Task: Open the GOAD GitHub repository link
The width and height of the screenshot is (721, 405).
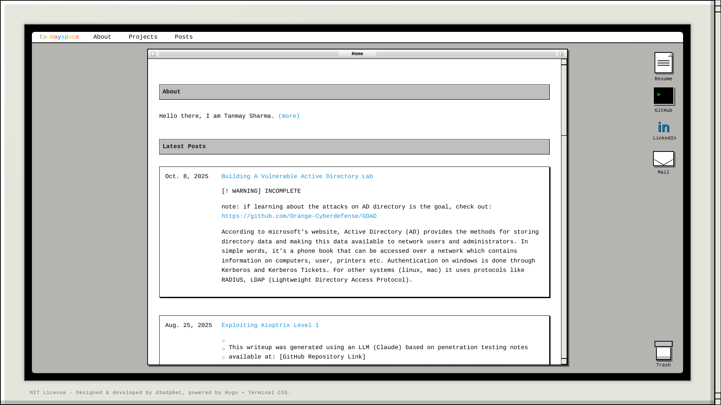Action: pyautogui.click(x=299, y=216)
